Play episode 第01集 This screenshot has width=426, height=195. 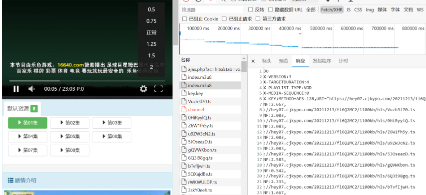27,123
